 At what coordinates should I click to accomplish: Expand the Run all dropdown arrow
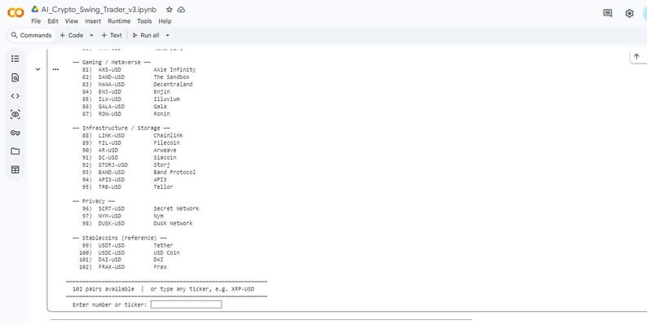168,36
